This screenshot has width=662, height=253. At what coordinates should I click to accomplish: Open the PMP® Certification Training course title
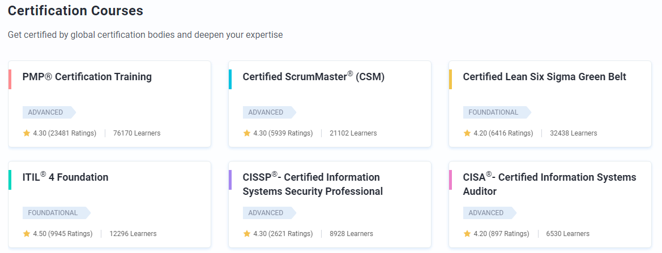(87, 77)
